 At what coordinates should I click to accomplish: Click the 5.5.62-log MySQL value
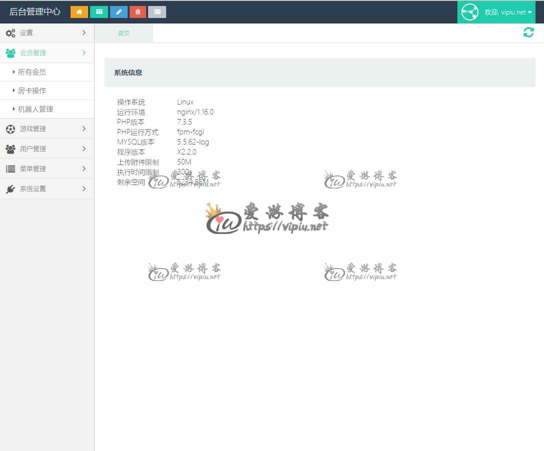pos(193,142)
